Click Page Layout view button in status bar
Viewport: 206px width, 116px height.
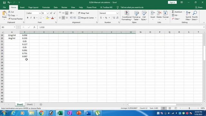[170, 108]
